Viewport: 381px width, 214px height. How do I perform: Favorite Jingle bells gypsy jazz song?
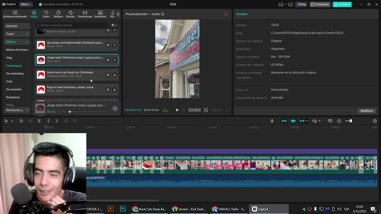[108, 60]
